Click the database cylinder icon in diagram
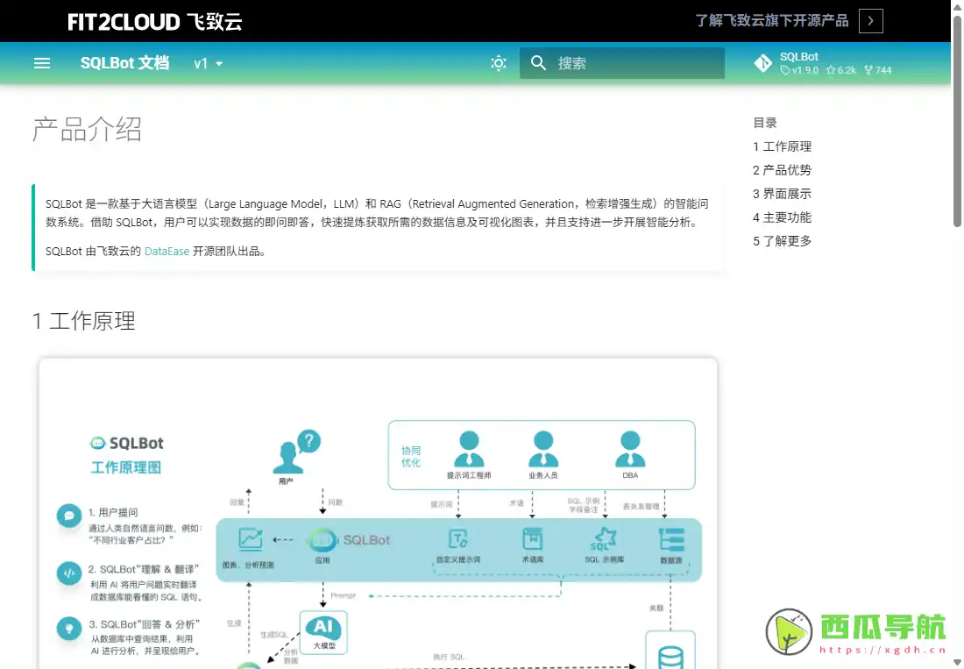964x669 pixels. tap(670, 657)
